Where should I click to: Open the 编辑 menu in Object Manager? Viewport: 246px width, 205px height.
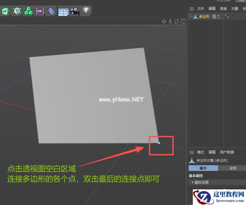[x=212, y=9]
